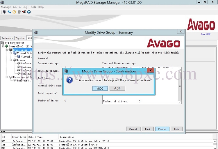Open the Manage menu
The height and width of the screenshot is (149, 218).
pos(6,7)
